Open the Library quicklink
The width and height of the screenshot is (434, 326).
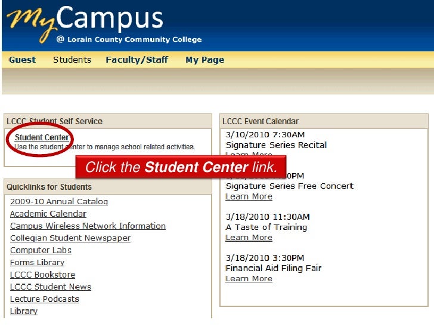click(x=24, y=311)
